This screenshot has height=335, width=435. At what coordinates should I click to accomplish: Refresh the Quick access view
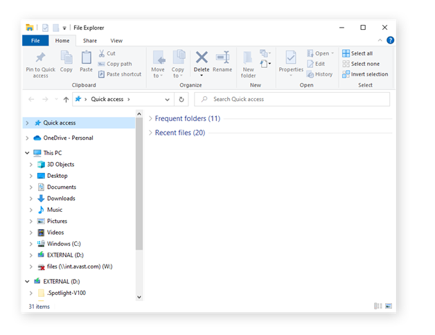(181, 99)
